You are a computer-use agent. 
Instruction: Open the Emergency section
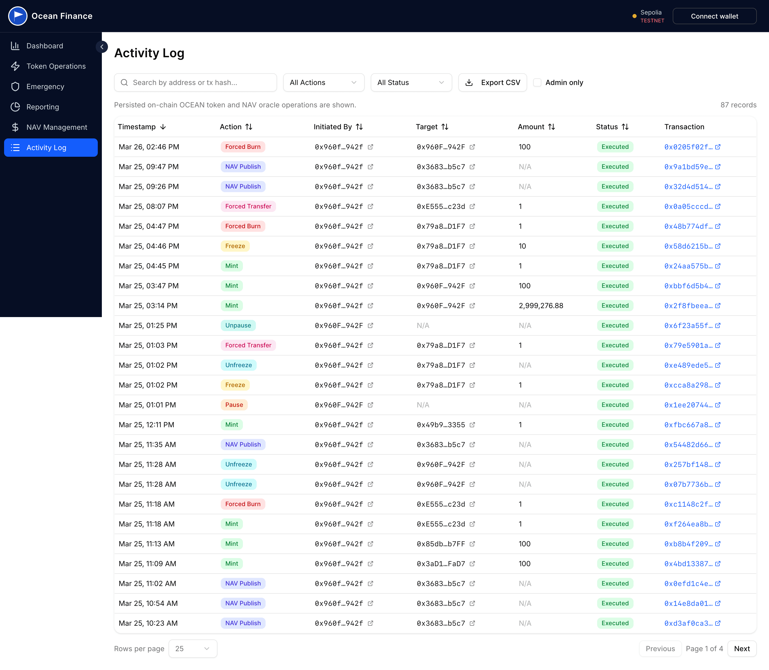[45, 86]
